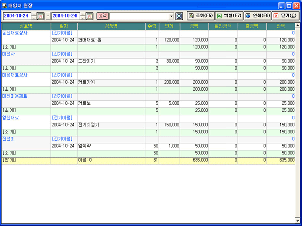Click product 염색약

[x=85, y=146]
